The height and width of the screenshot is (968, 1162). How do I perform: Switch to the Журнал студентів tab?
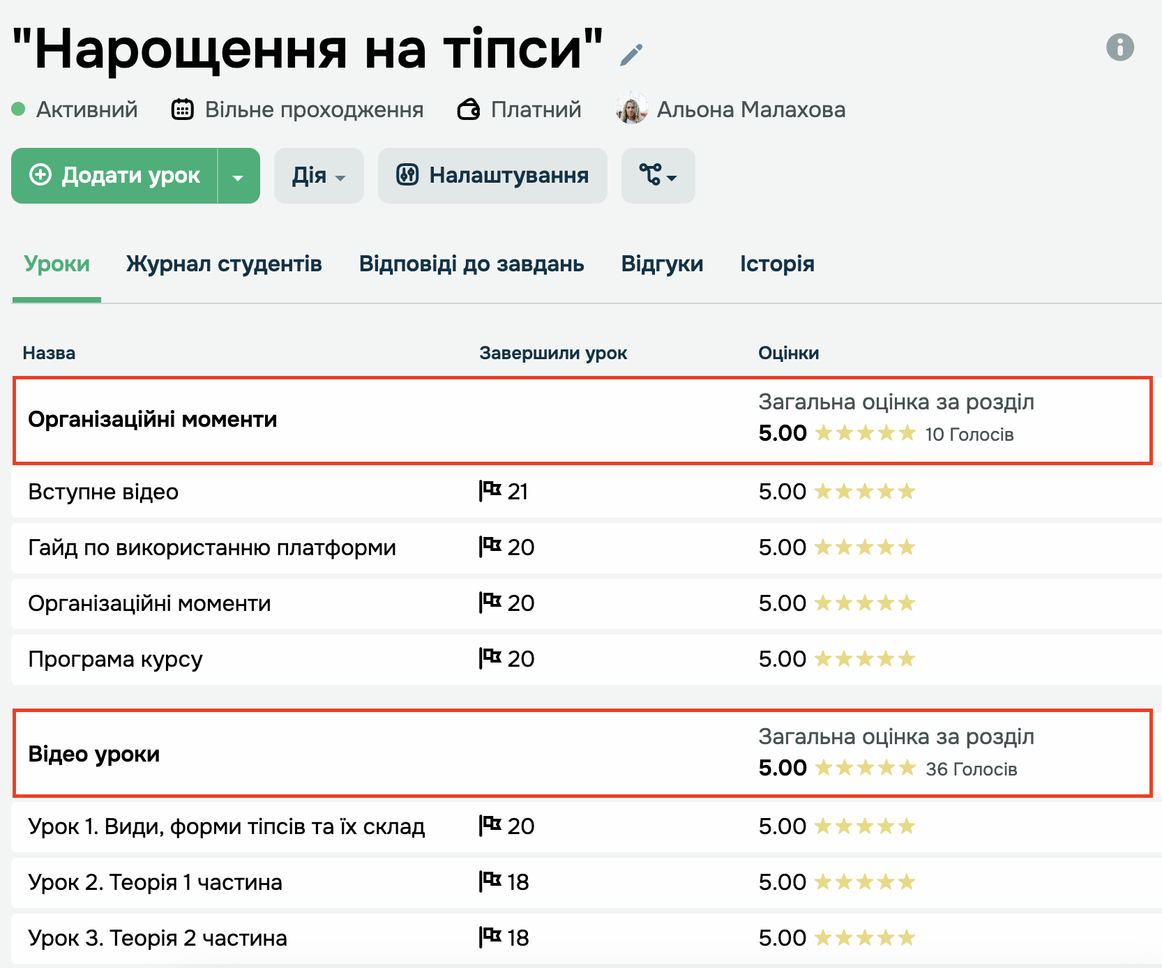pyautogui.click(x=224, y=264)
